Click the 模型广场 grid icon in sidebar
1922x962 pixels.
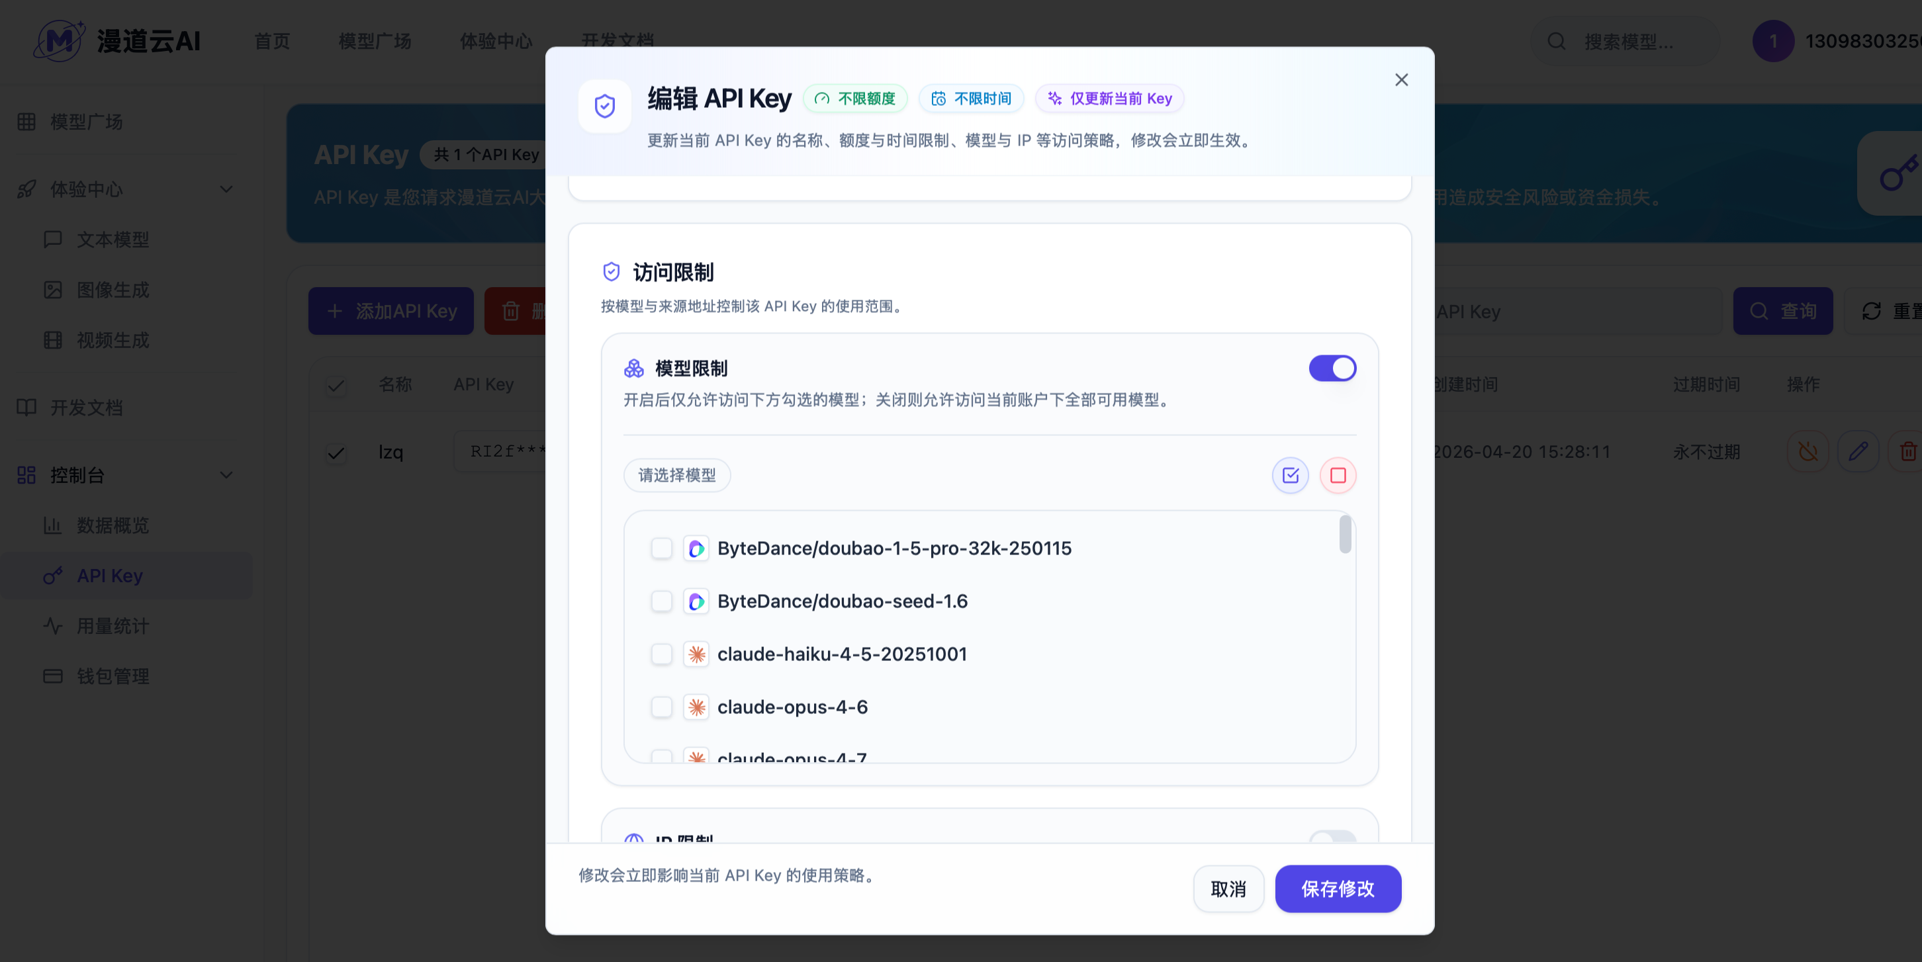pyautogui.click(x=26, y=122)
